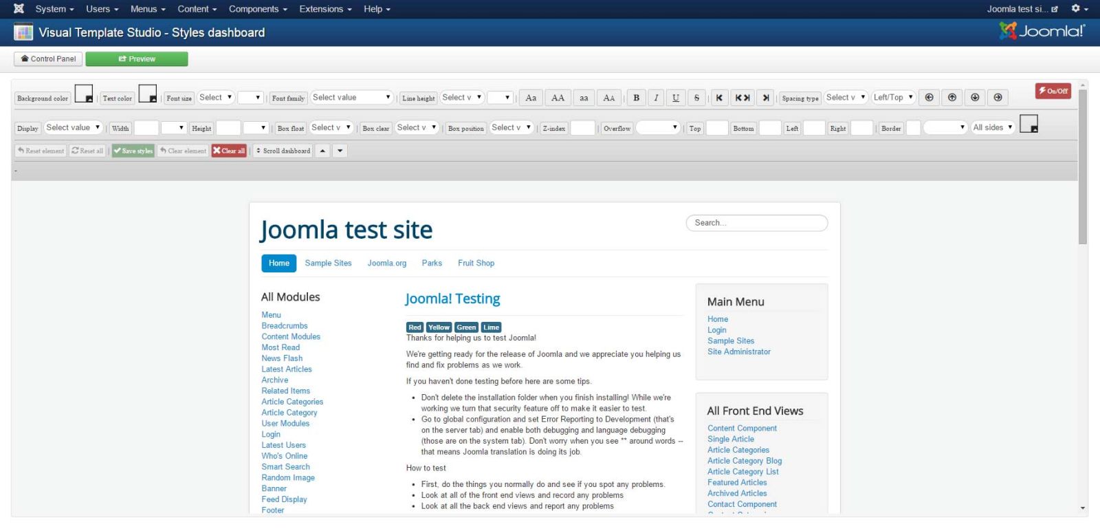The width and height of the screenshot is (1100, 531).
Task: Select the Home tab in preview navigation
Action: coord(279,263)
